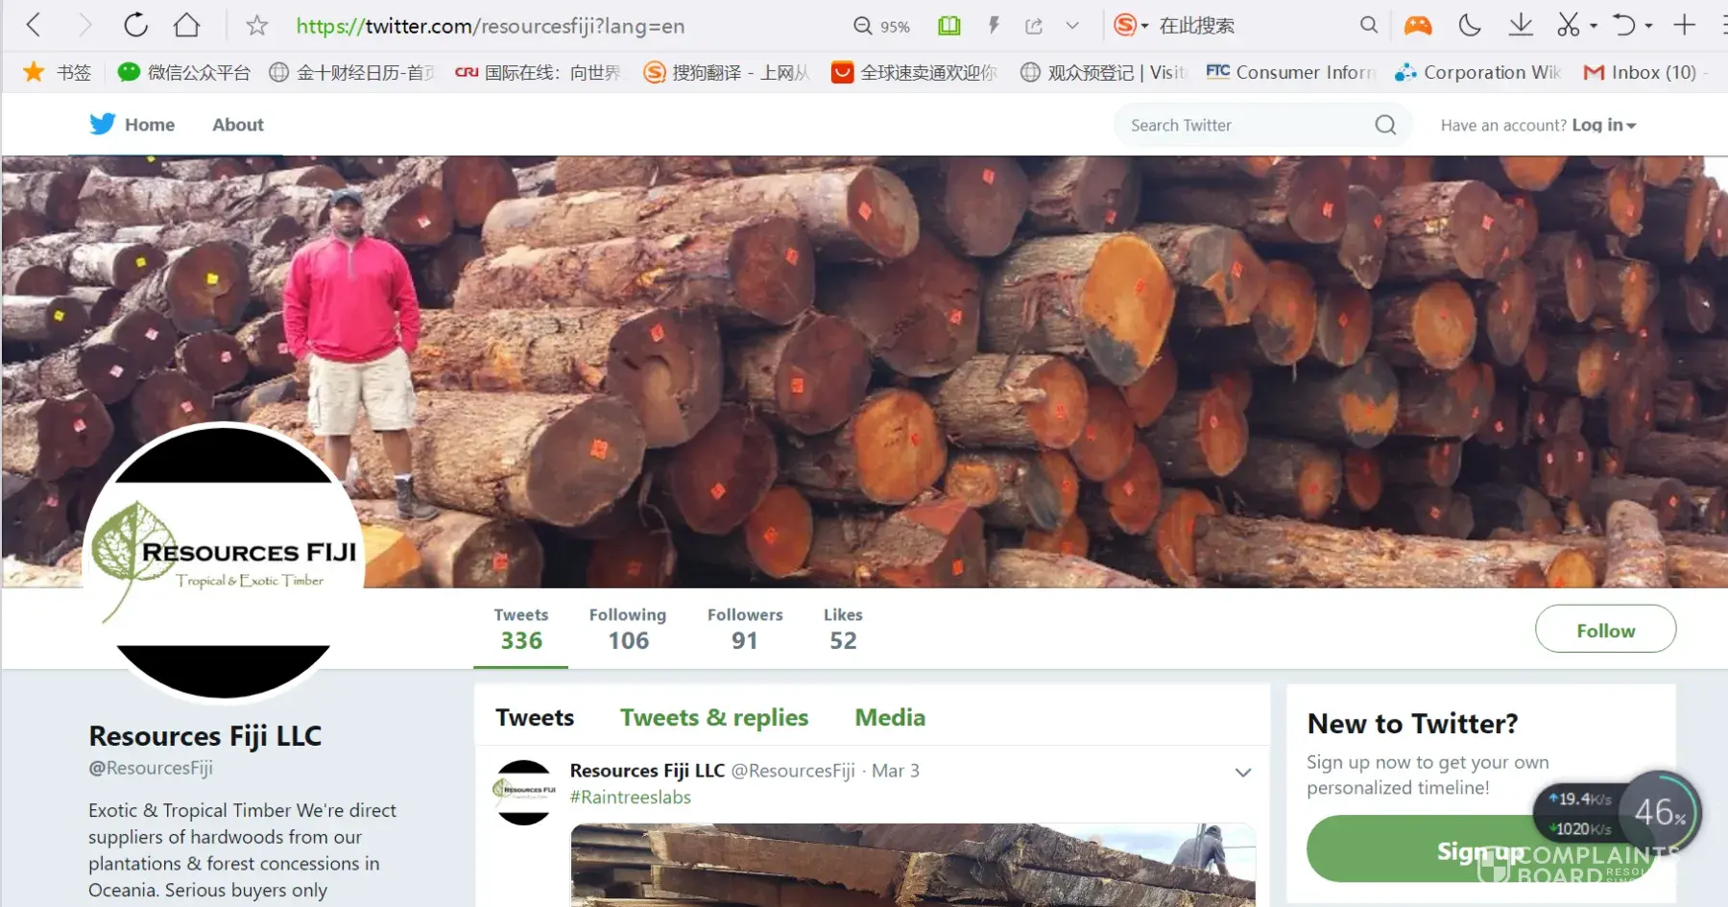Open the tweet's timber slab photo
This screenshot has width=1728, height=907.
point(913,865)
